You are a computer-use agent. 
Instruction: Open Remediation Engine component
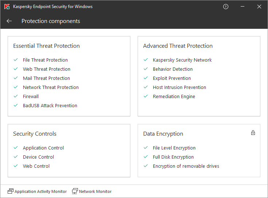[174, 97]
